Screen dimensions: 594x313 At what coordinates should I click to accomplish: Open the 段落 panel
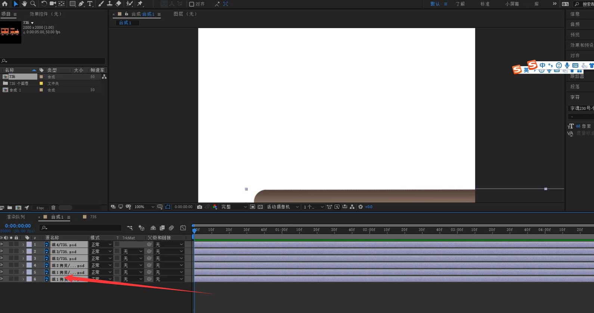coord(575,87)
